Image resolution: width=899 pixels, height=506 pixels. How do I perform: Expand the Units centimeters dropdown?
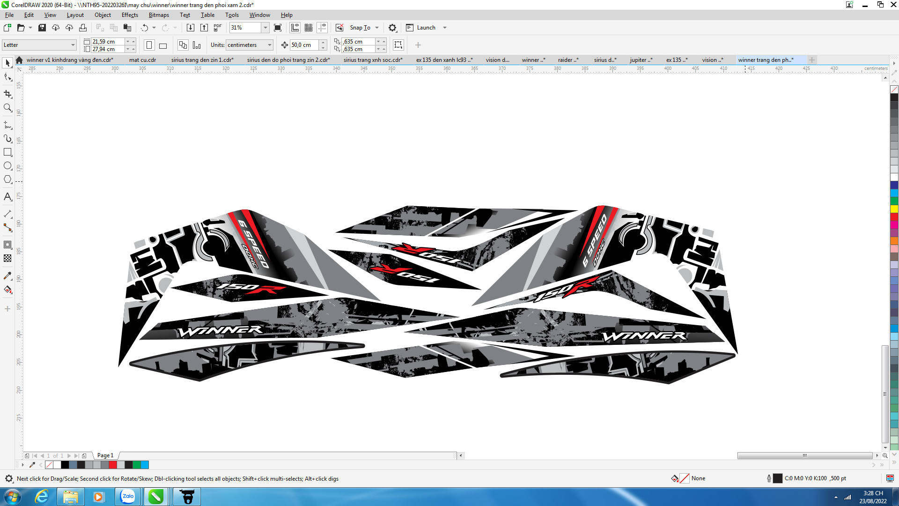click(x=270, y=45)
